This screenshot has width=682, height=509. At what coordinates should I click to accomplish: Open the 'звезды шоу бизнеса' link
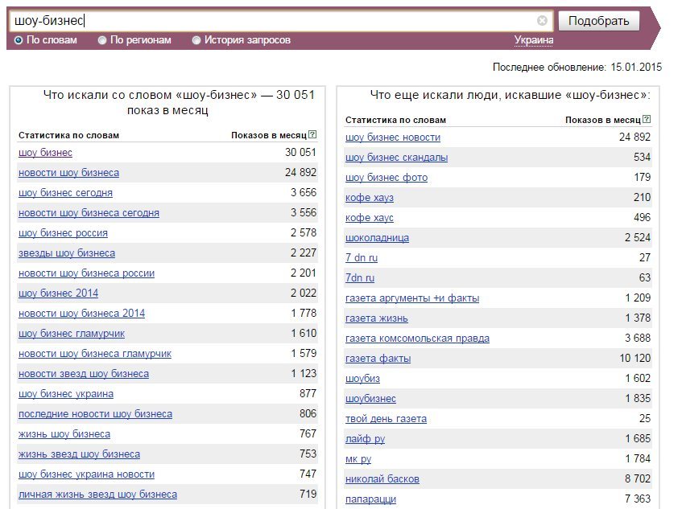pos(67,252)
